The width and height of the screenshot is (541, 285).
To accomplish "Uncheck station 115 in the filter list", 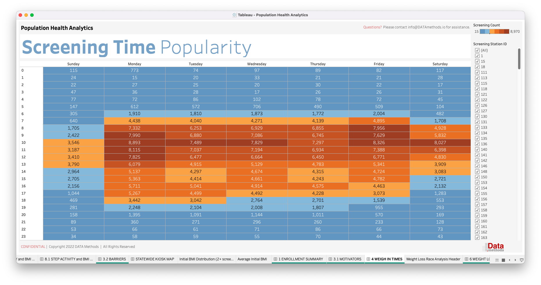I will coord(477,83).
